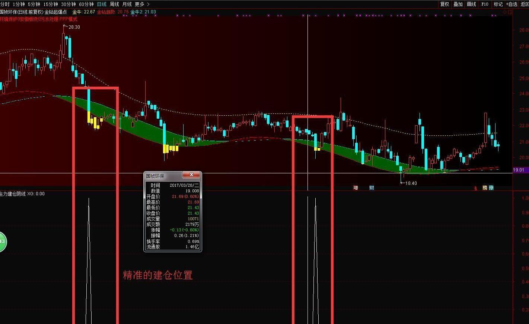
Task: Select the 1分钟 period tab
Action: point(19,4)
